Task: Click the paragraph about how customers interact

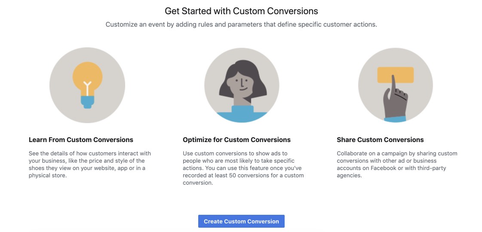Action: coord(90,164)
